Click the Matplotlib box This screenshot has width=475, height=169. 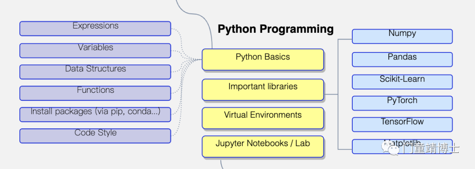[402, 146]
